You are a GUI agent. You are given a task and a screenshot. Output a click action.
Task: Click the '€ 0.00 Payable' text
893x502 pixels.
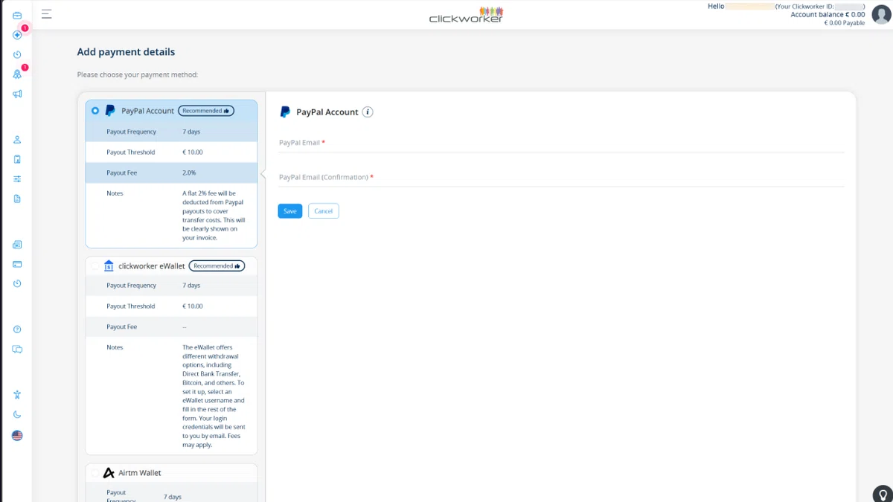coord(845,23)
